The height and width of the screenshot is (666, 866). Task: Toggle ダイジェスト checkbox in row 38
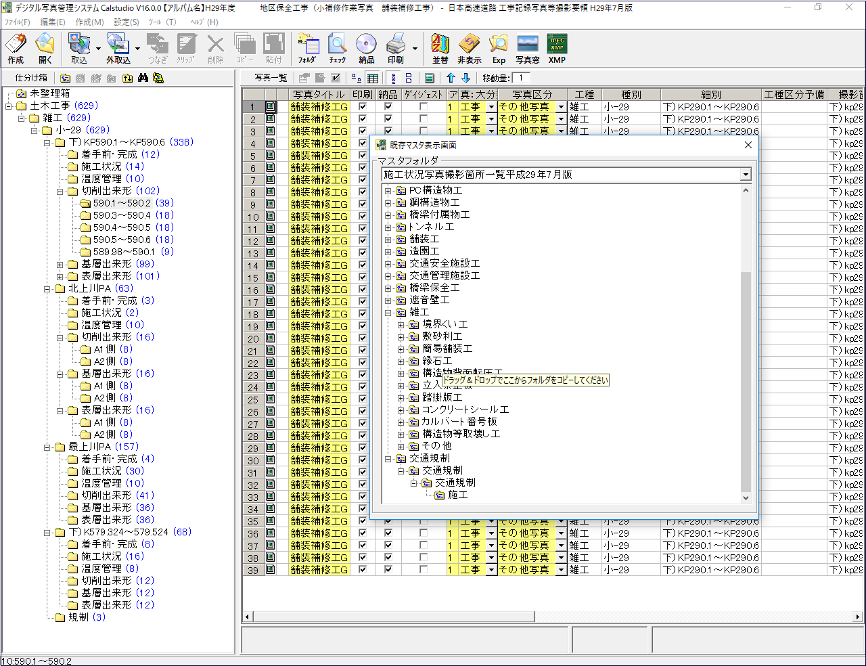[424, 557]
